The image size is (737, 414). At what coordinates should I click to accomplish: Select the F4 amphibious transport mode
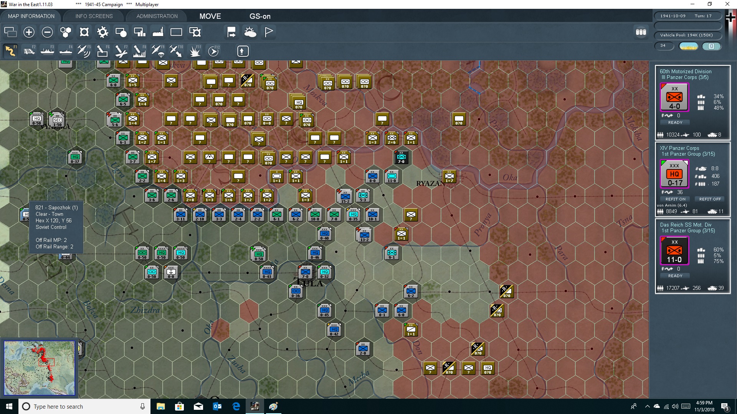pyautogui.click(x=66, y=51)
